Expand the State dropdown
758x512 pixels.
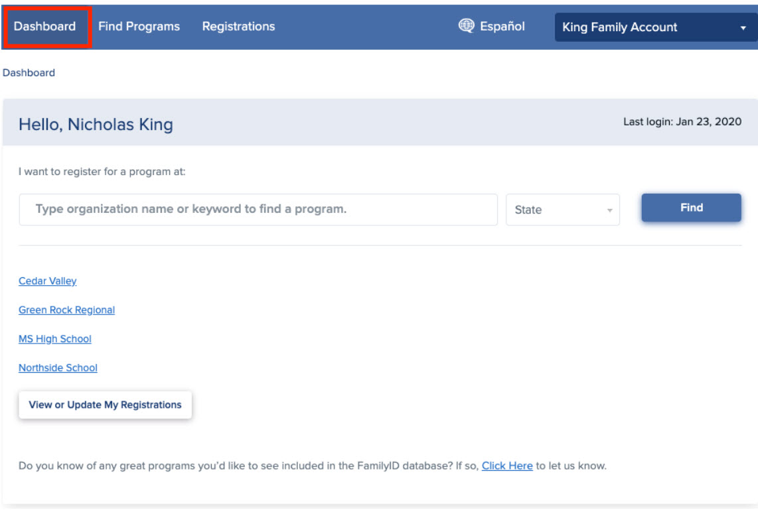[563, 210]
